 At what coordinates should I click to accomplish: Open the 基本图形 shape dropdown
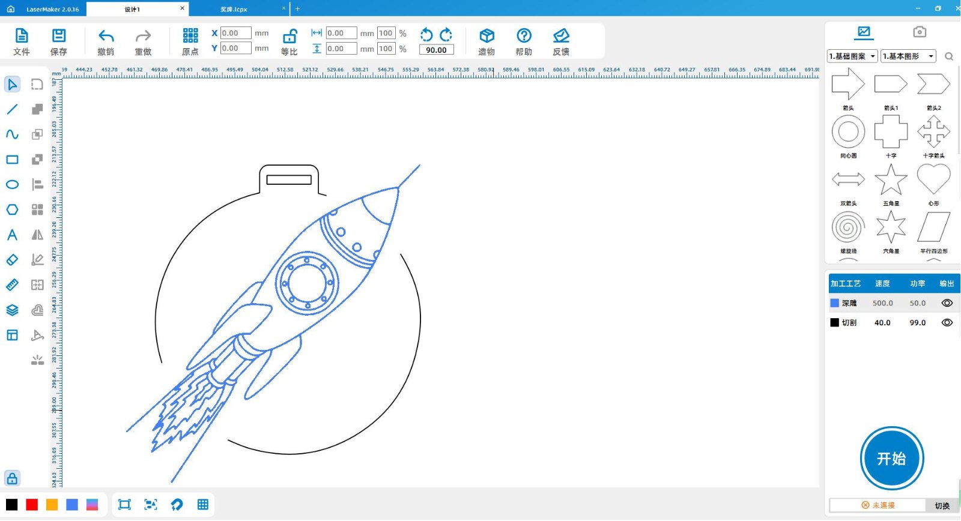(x=908, y=56)
